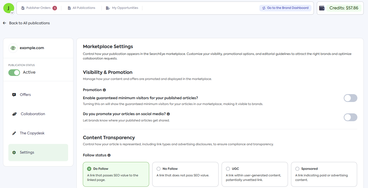Open the All Publications tab
368x188 pixels.
(81, 8)
